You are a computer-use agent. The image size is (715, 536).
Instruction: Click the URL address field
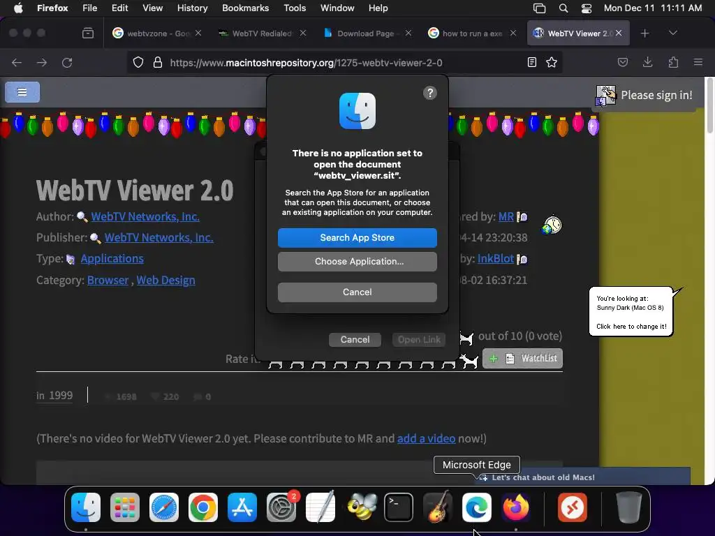coord(344,62)
